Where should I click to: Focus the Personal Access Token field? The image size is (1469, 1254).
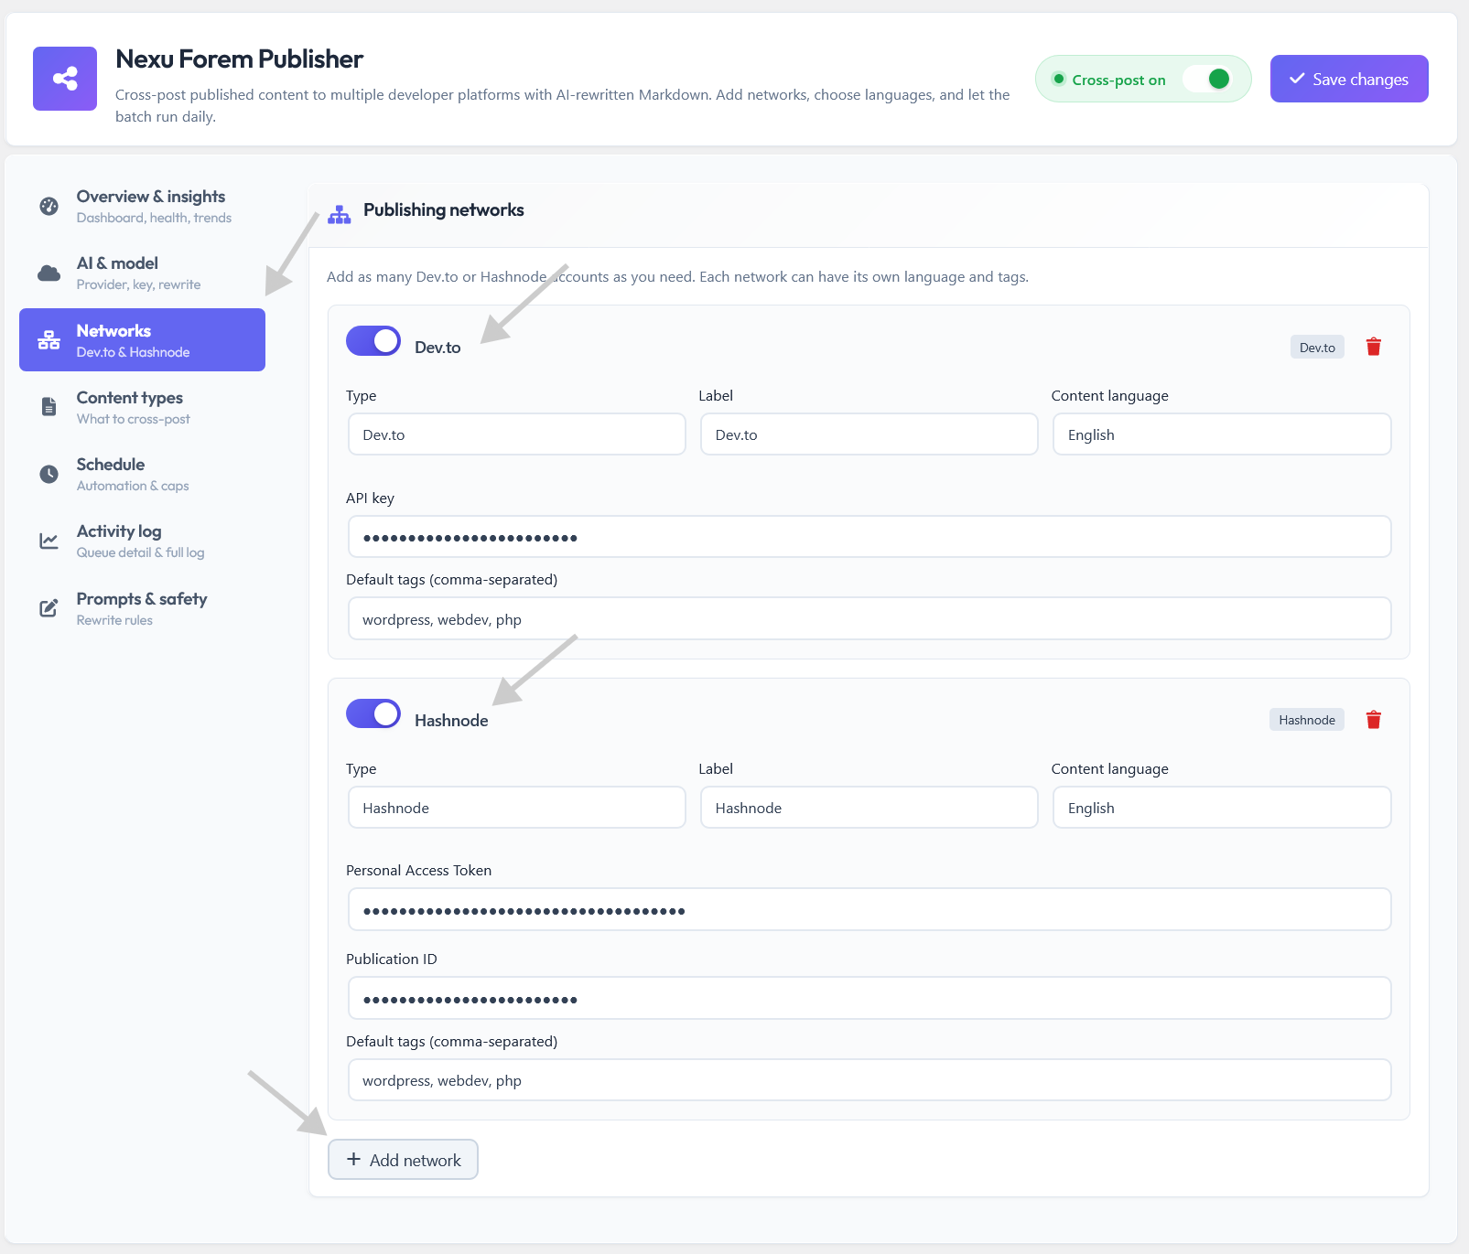click(x=870, y=910)
